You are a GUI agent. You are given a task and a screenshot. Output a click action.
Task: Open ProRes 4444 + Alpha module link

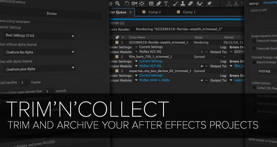[x=154, y=80]
